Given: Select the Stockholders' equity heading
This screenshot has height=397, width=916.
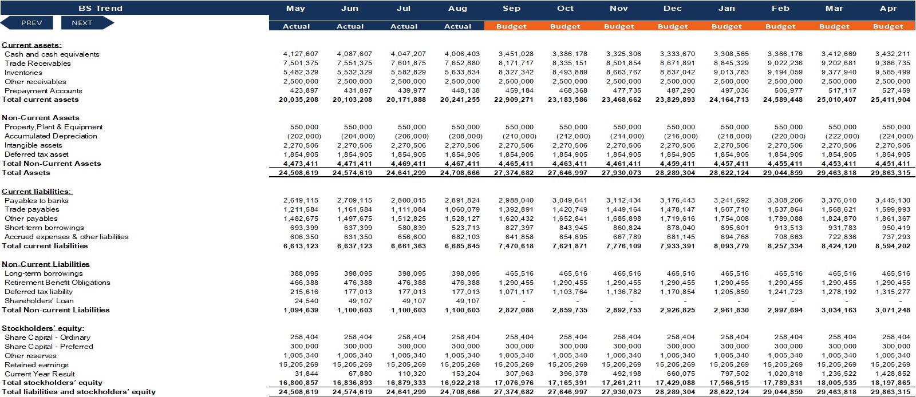Looking at the screenshot, I should (43, 328).
